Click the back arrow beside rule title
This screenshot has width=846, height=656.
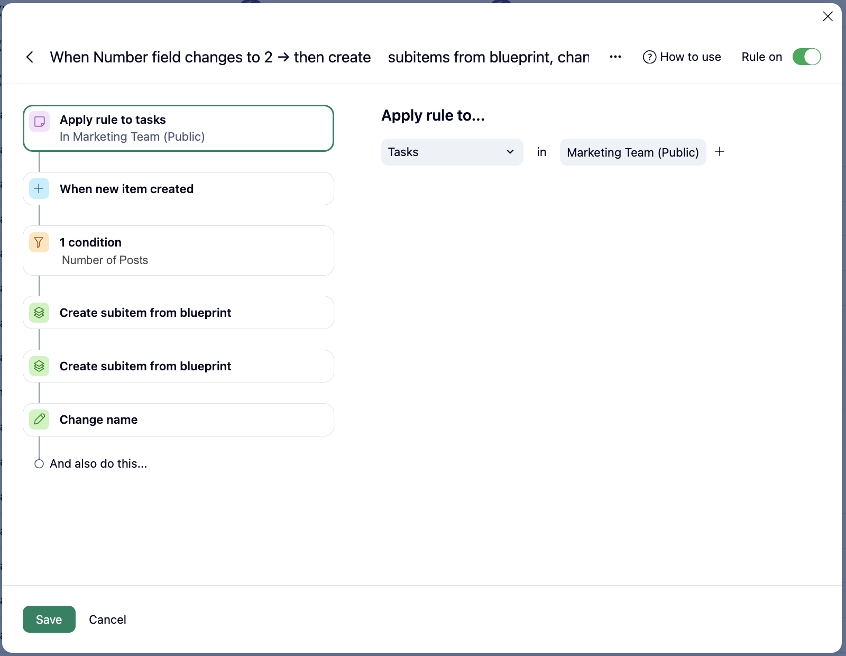30,57
